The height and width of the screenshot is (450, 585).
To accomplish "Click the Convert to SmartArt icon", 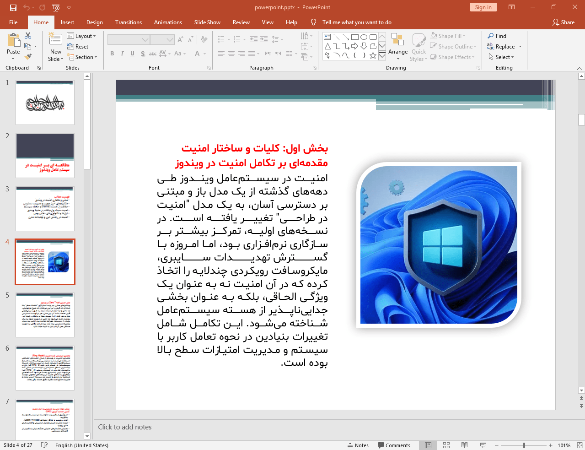I will tap(305, 57).
